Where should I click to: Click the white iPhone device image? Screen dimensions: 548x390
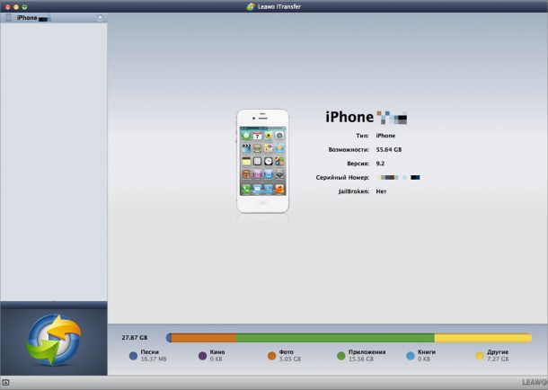tap(263, 161)
